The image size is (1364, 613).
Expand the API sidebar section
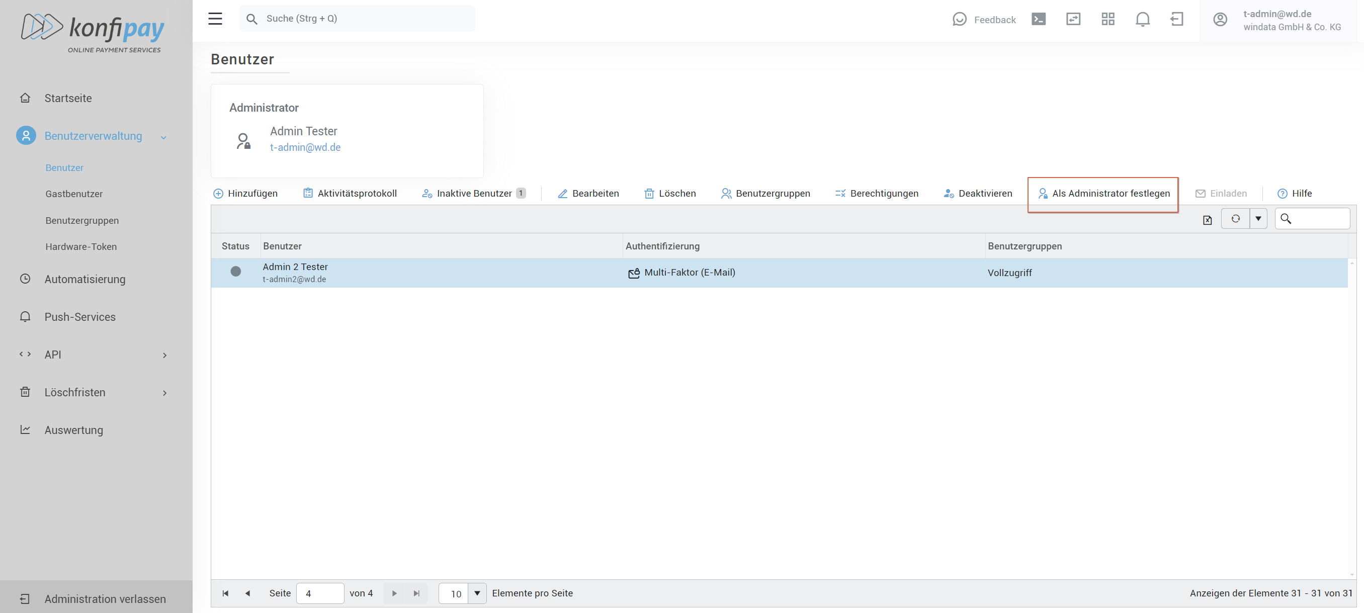click(164, 355)
